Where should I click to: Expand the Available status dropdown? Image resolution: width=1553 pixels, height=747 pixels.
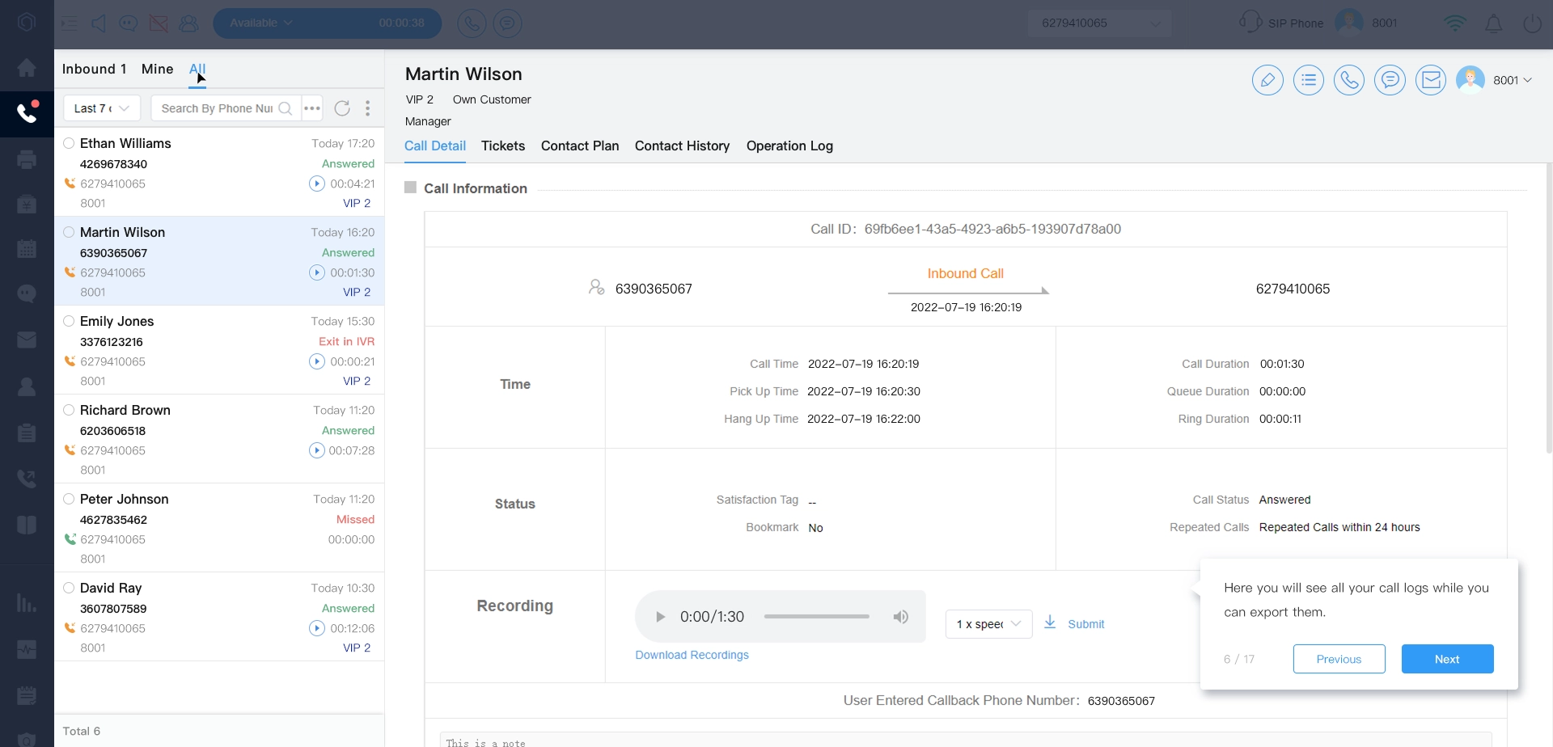[x=260, y=23]
